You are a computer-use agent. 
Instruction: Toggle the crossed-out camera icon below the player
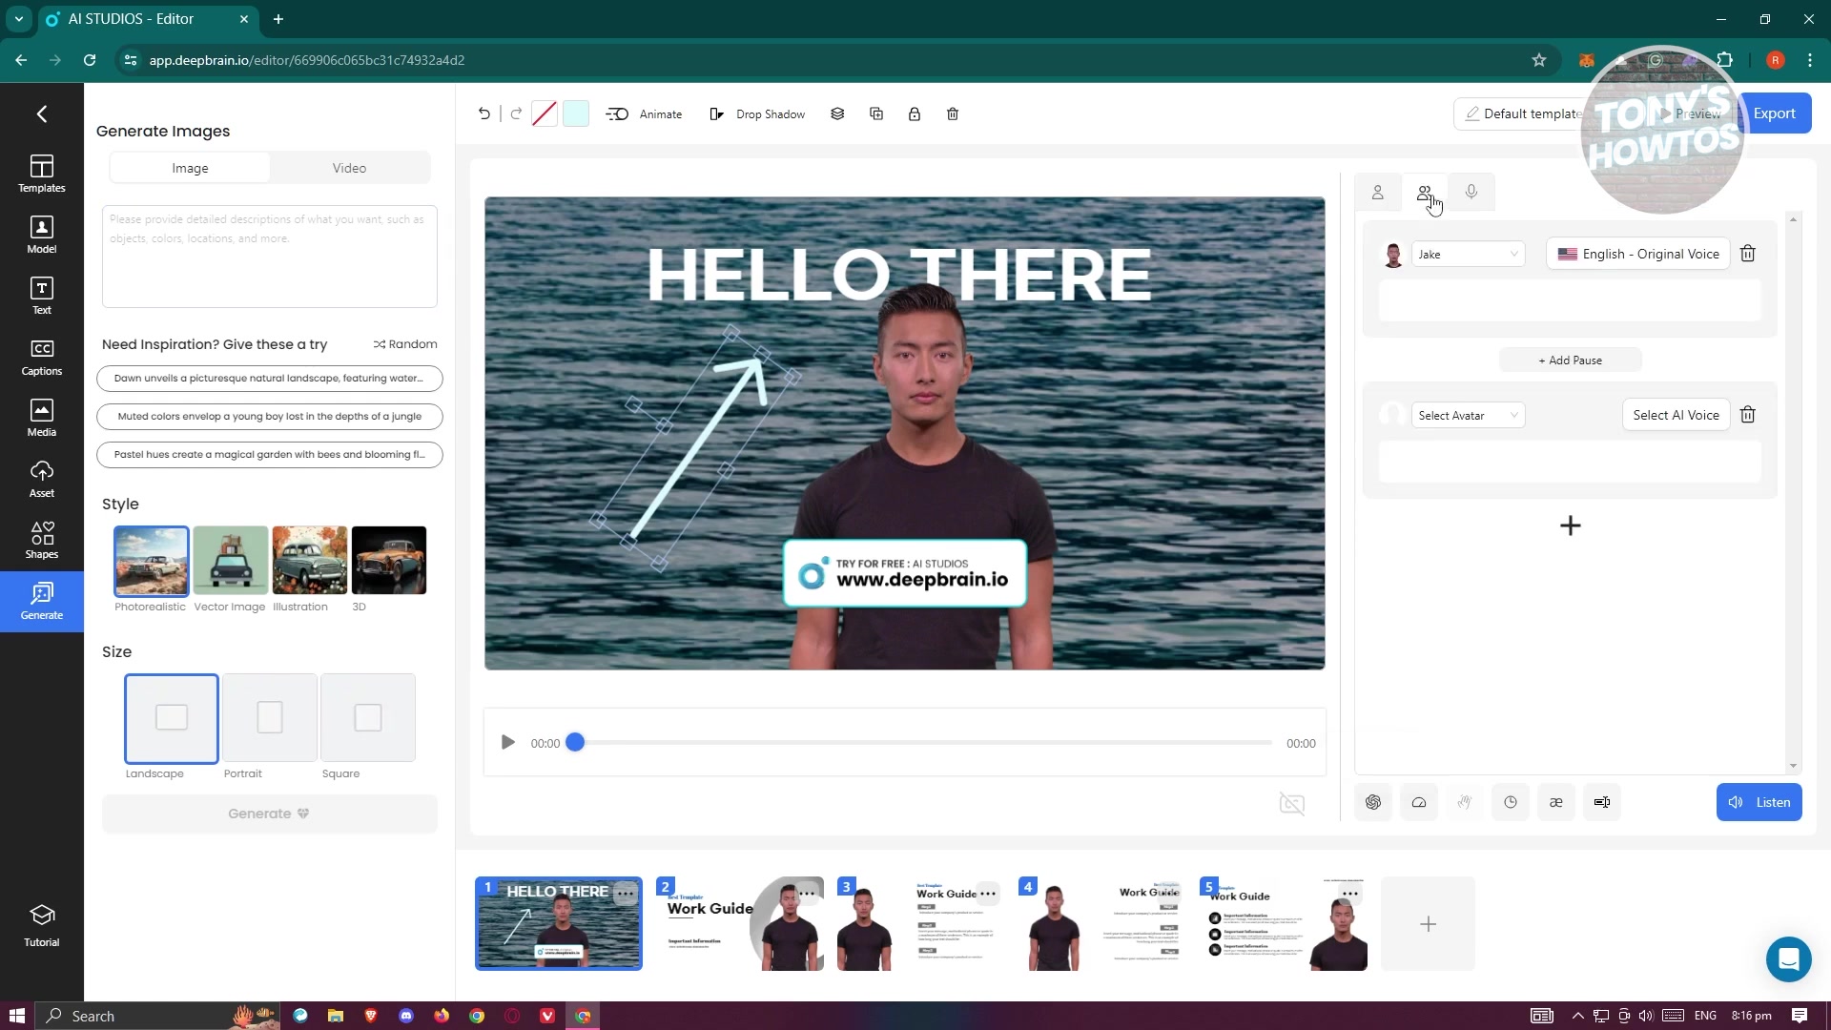(1292, 804)
